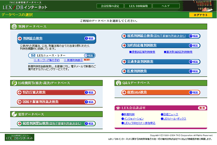
Task: Click the red arrow icon beside 知的財産権判例検索
Action: pyautogui.click(x=124, y=46)
